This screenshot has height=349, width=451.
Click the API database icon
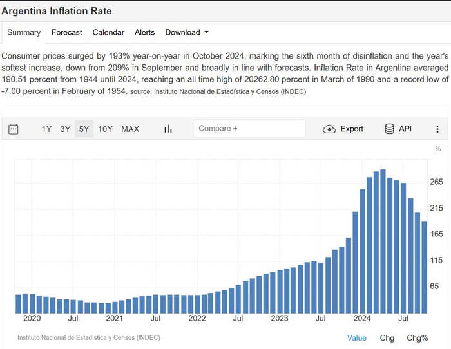(389, 129)
